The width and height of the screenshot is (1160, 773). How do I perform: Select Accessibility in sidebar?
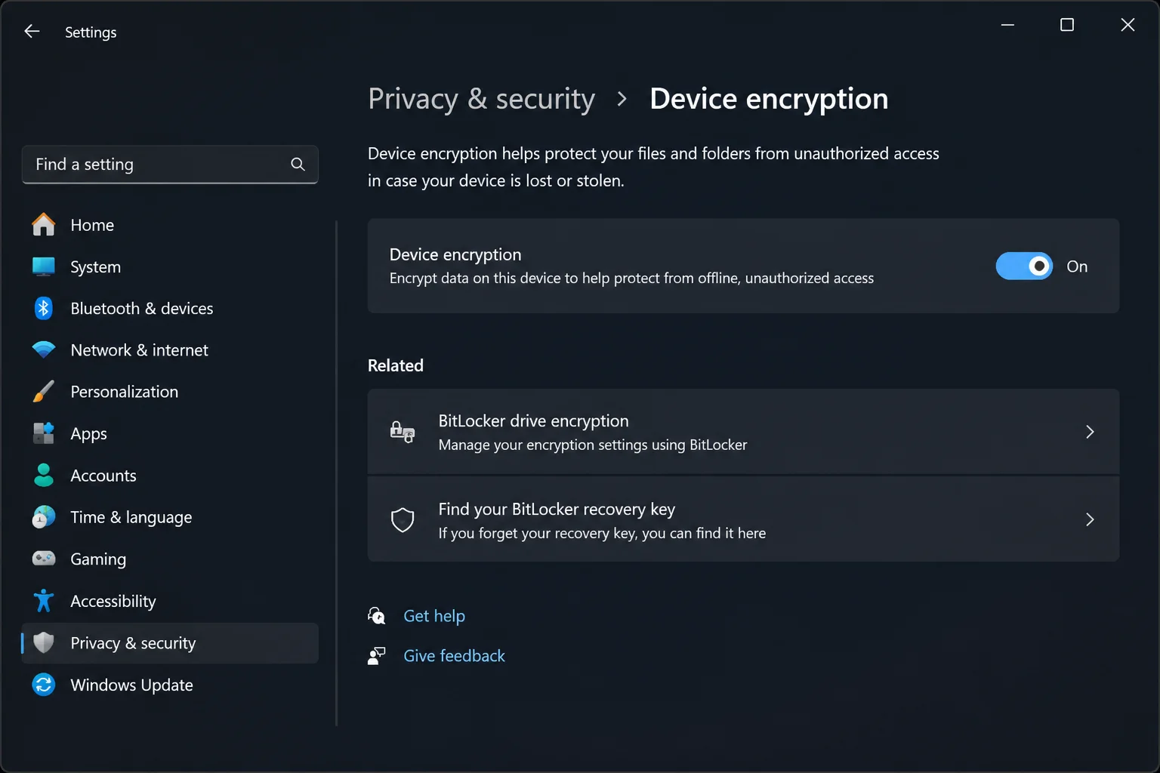click(170, 601)
